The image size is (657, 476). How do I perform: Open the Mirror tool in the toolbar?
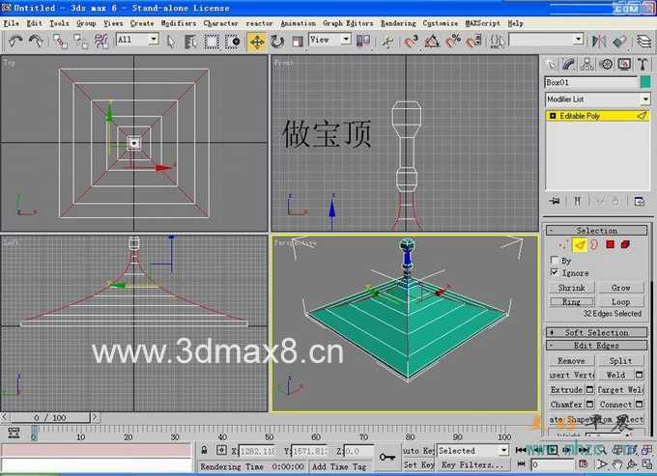[599, 41]
